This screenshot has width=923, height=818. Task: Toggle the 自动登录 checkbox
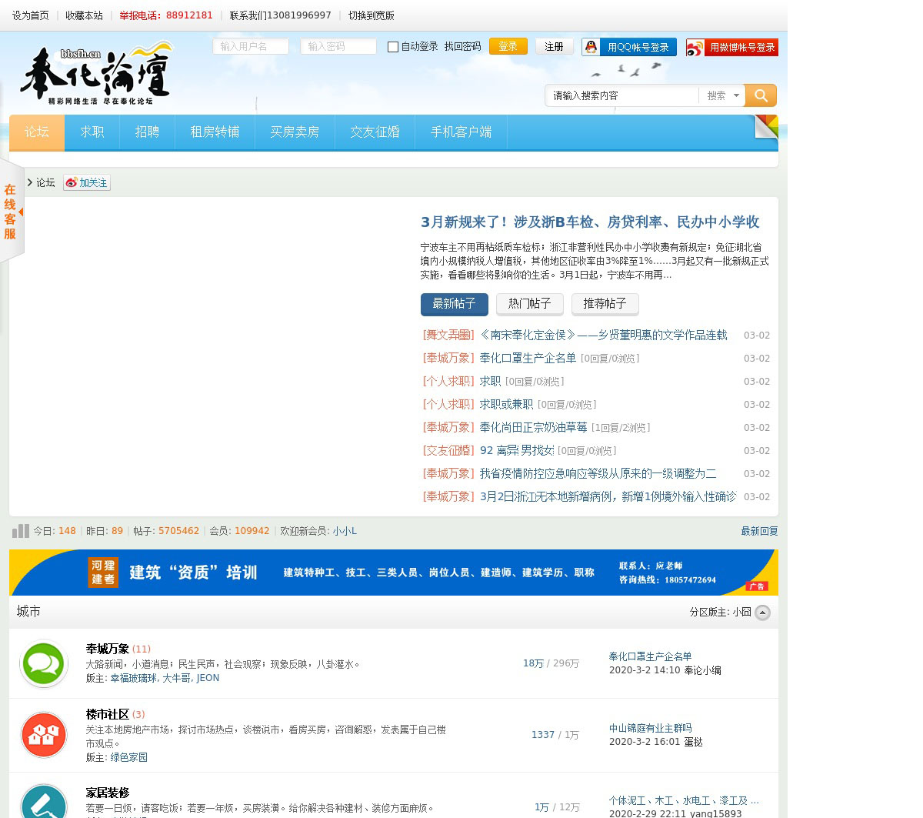coord(393,47)
